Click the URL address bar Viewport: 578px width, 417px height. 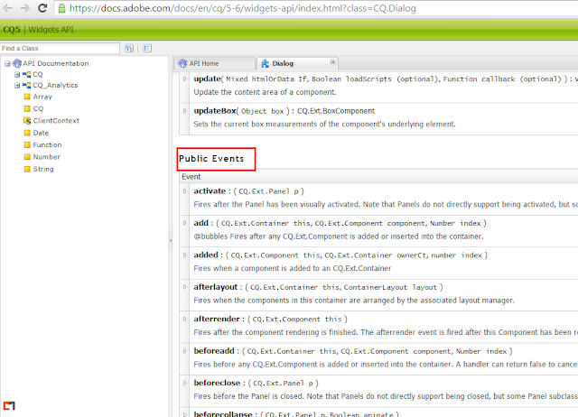(x=317, y=8)
